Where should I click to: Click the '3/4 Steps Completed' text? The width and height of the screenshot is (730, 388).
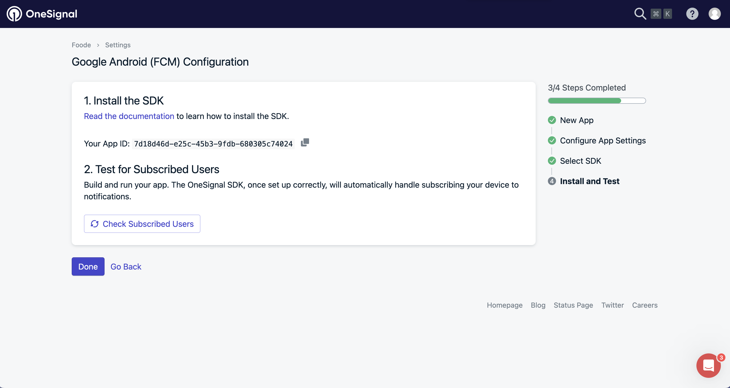coord(587,88)
